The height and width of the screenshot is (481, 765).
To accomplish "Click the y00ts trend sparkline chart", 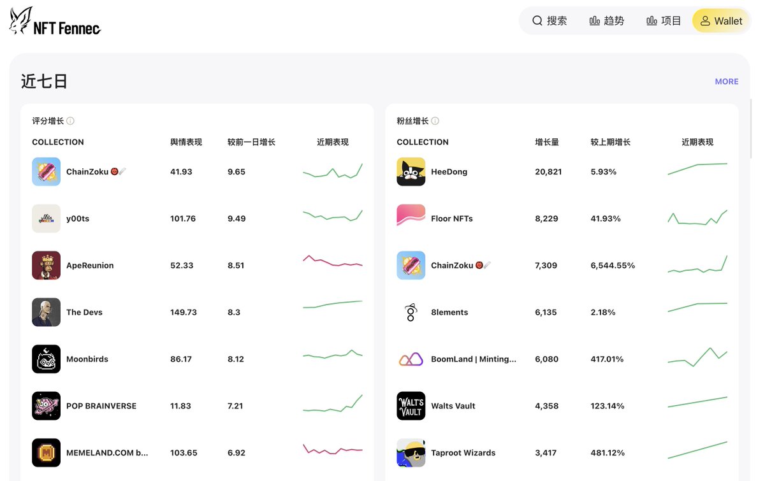I will point(333,216).
